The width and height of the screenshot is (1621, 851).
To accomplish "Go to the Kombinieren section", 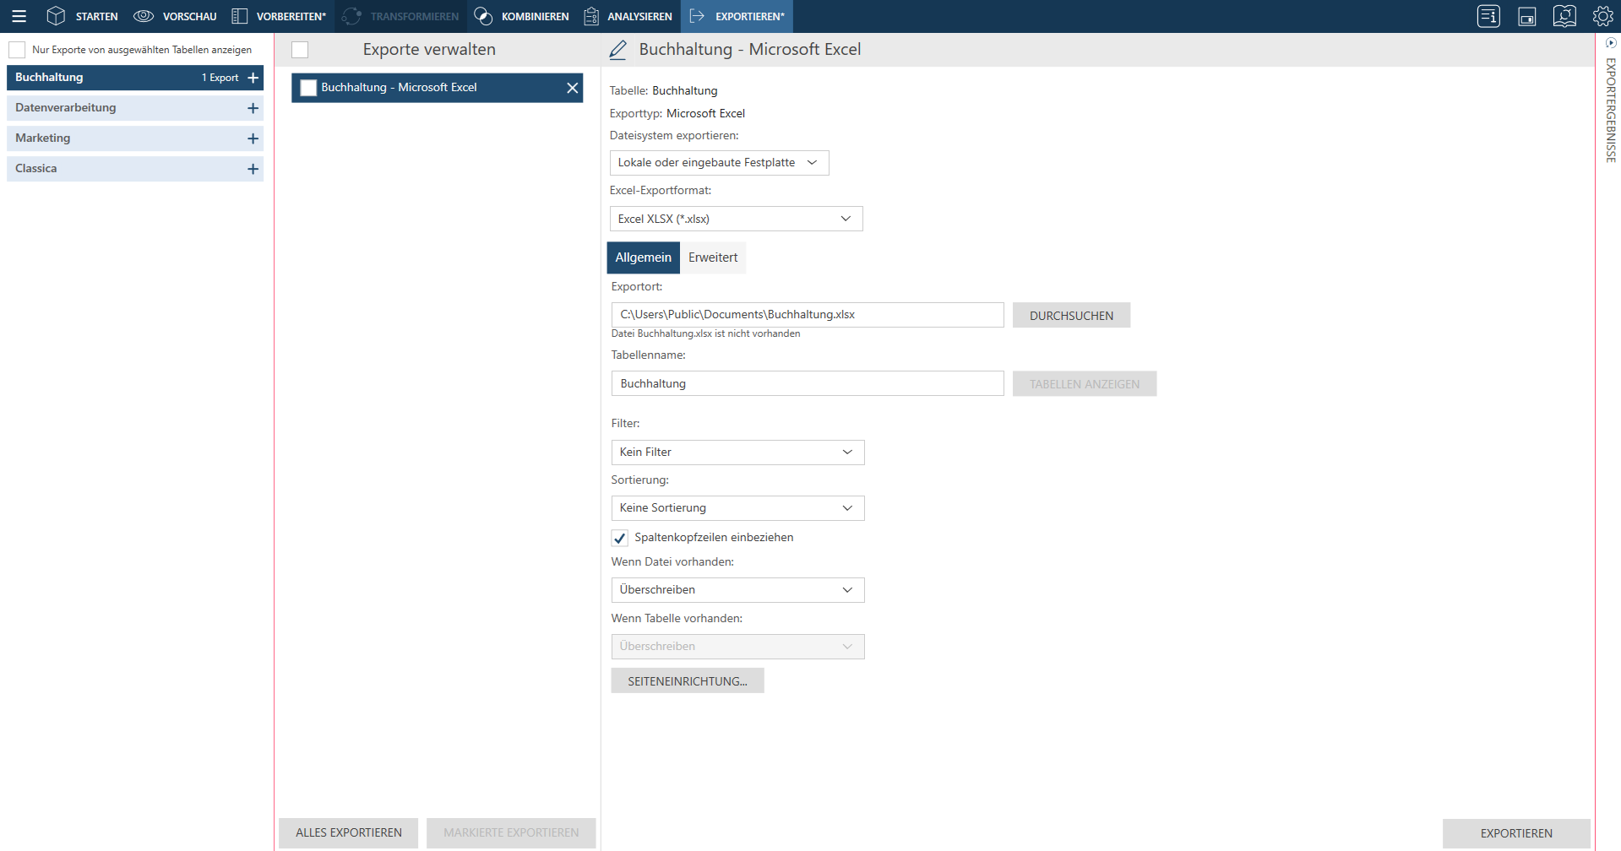I will point(522,16).
